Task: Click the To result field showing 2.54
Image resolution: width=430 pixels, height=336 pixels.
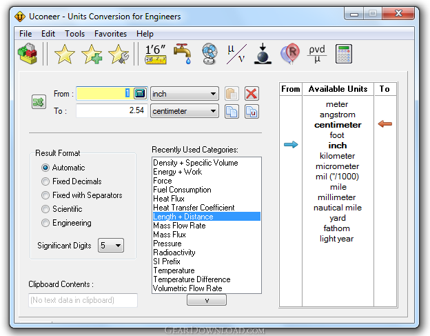Action: pyautogui.click(x=112, y=110)
